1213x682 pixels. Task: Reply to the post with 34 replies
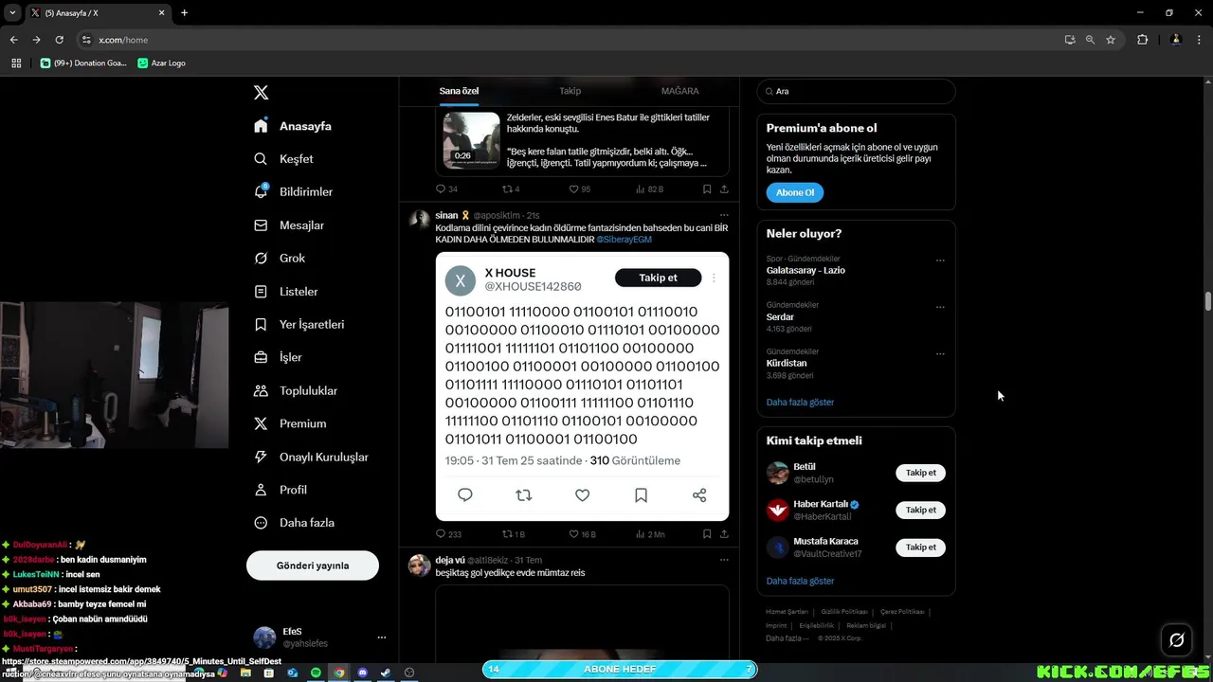point(446,189)
